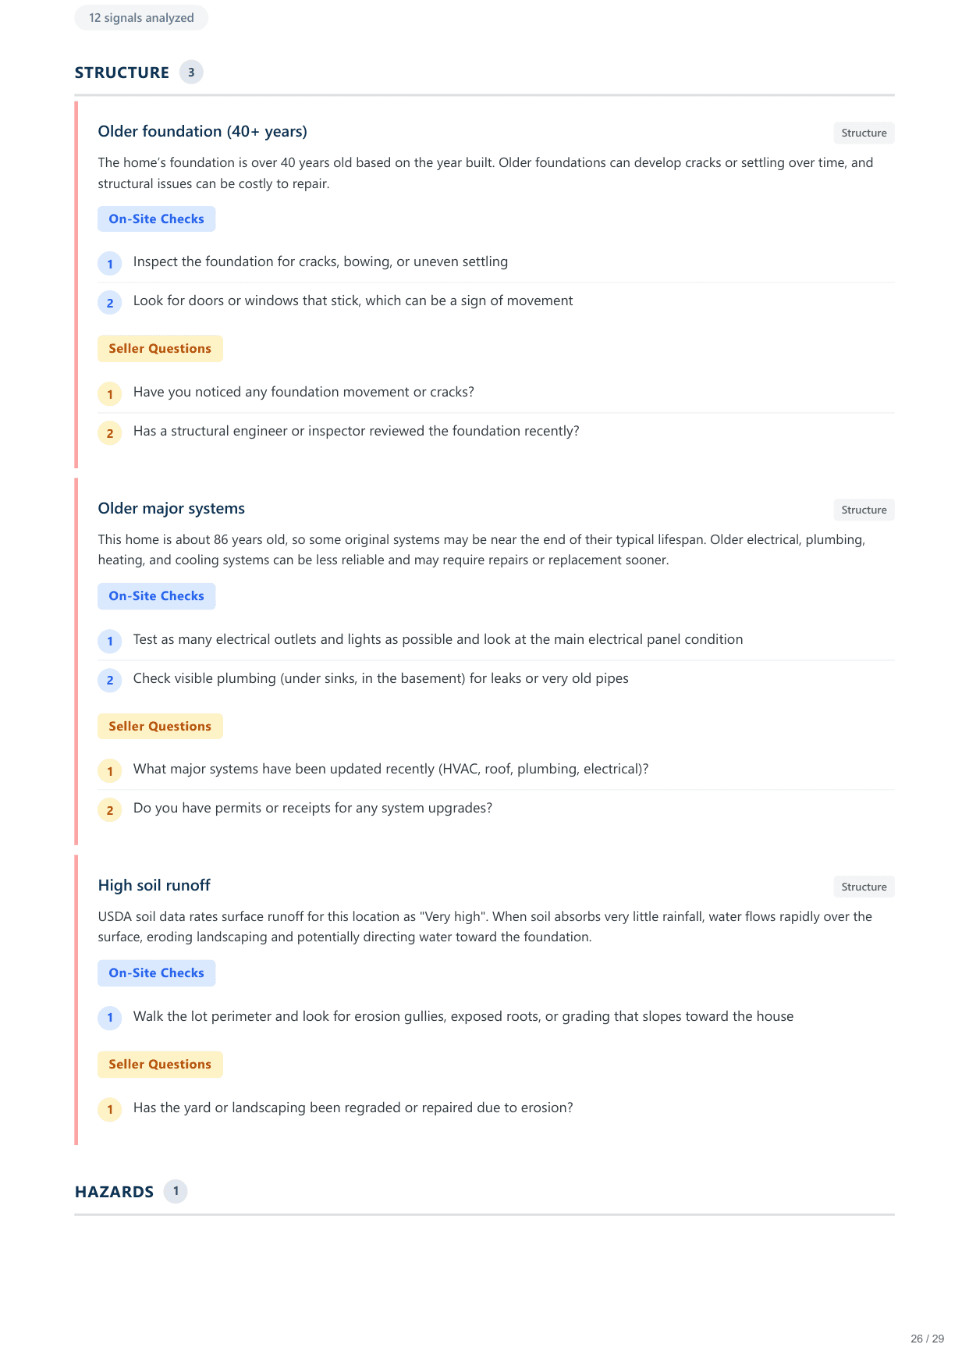Image resolution: width=969 pixels, height=1369 pixels.
Task: Click blue number 2 beside visible plumbing check
Action: 110,681
